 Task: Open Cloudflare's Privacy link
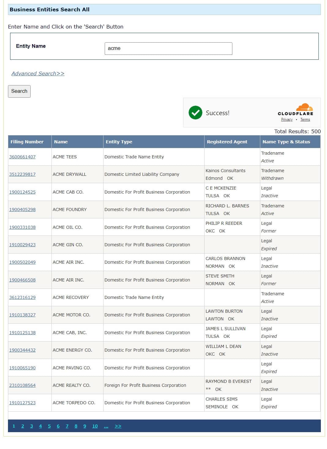(x=287, y=119)
